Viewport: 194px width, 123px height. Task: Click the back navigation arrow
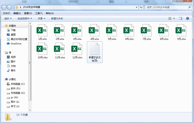point(4,7)
